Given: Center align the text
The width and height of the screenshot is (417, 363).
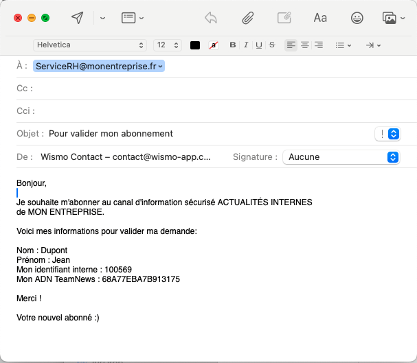Looking at the screenshot, I should pyautogui.click(x=304, y=45).
